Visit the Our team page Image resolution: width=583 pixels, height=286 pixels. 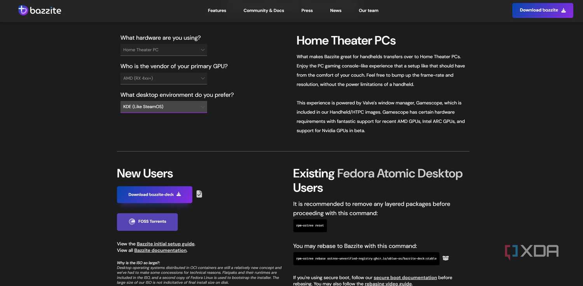click(368, 10)
